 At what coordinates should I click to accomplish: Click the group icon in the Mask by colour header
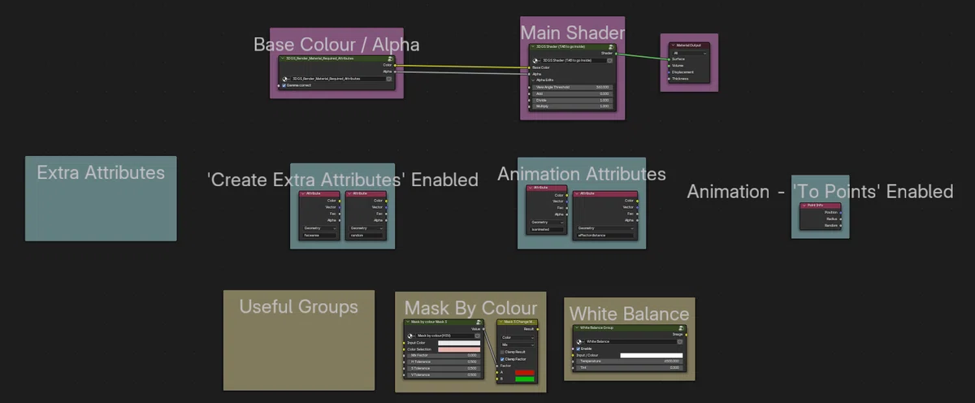point(479,322)
